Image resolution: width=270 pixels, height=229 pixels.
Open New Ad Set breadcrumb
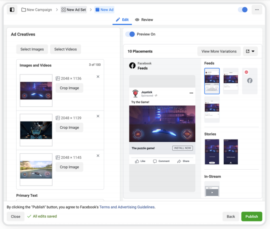point(73,10)
